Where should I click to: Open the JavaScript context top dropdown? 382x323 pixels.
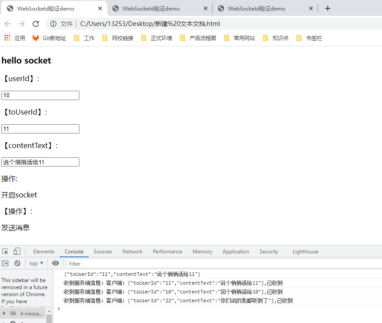pyautogui.click(x=36, y=264)
